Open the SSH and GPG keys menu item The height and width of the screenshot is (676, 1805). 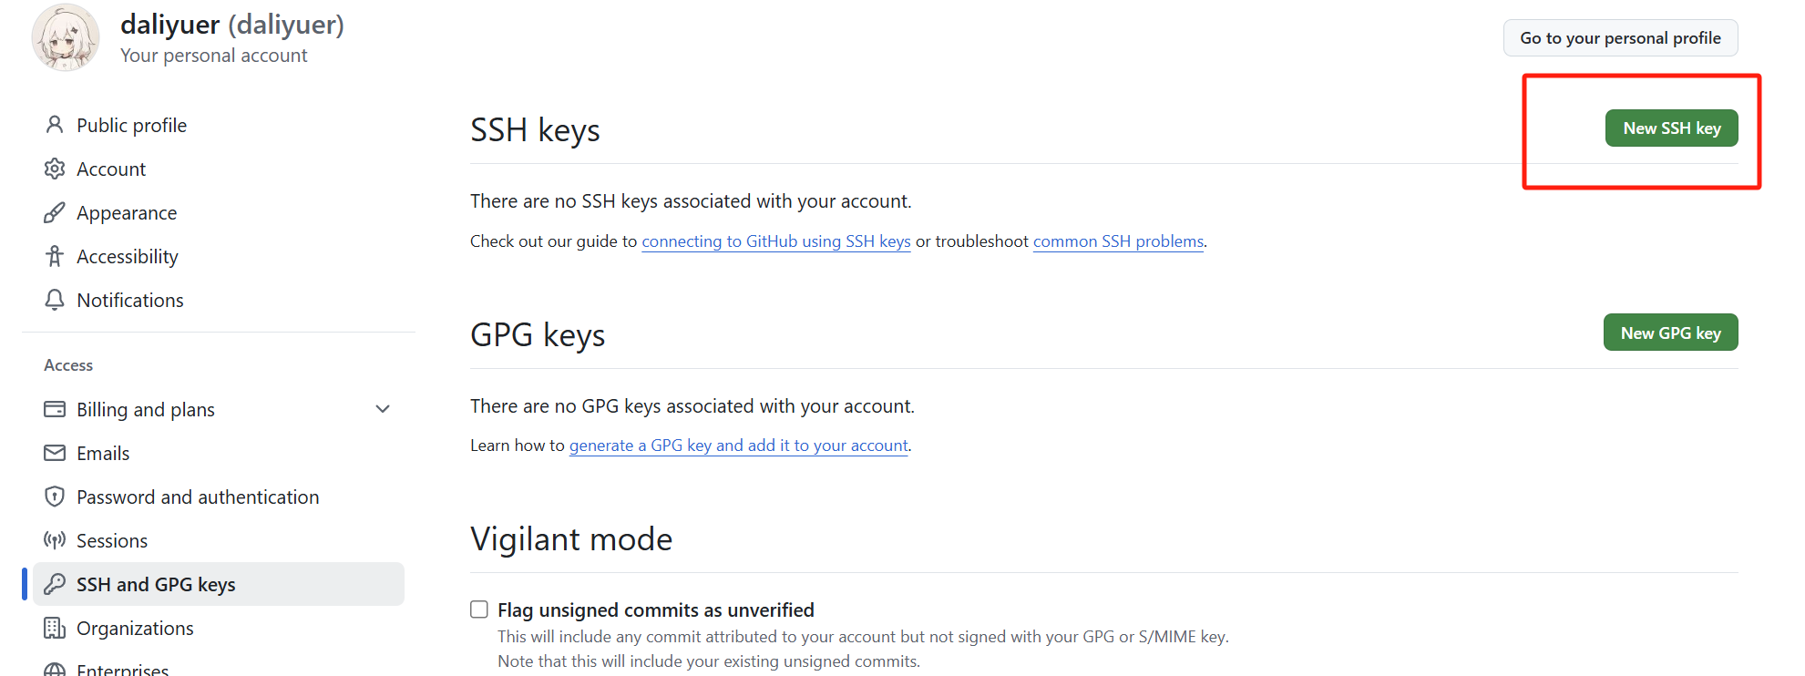[x=156, y=584]
